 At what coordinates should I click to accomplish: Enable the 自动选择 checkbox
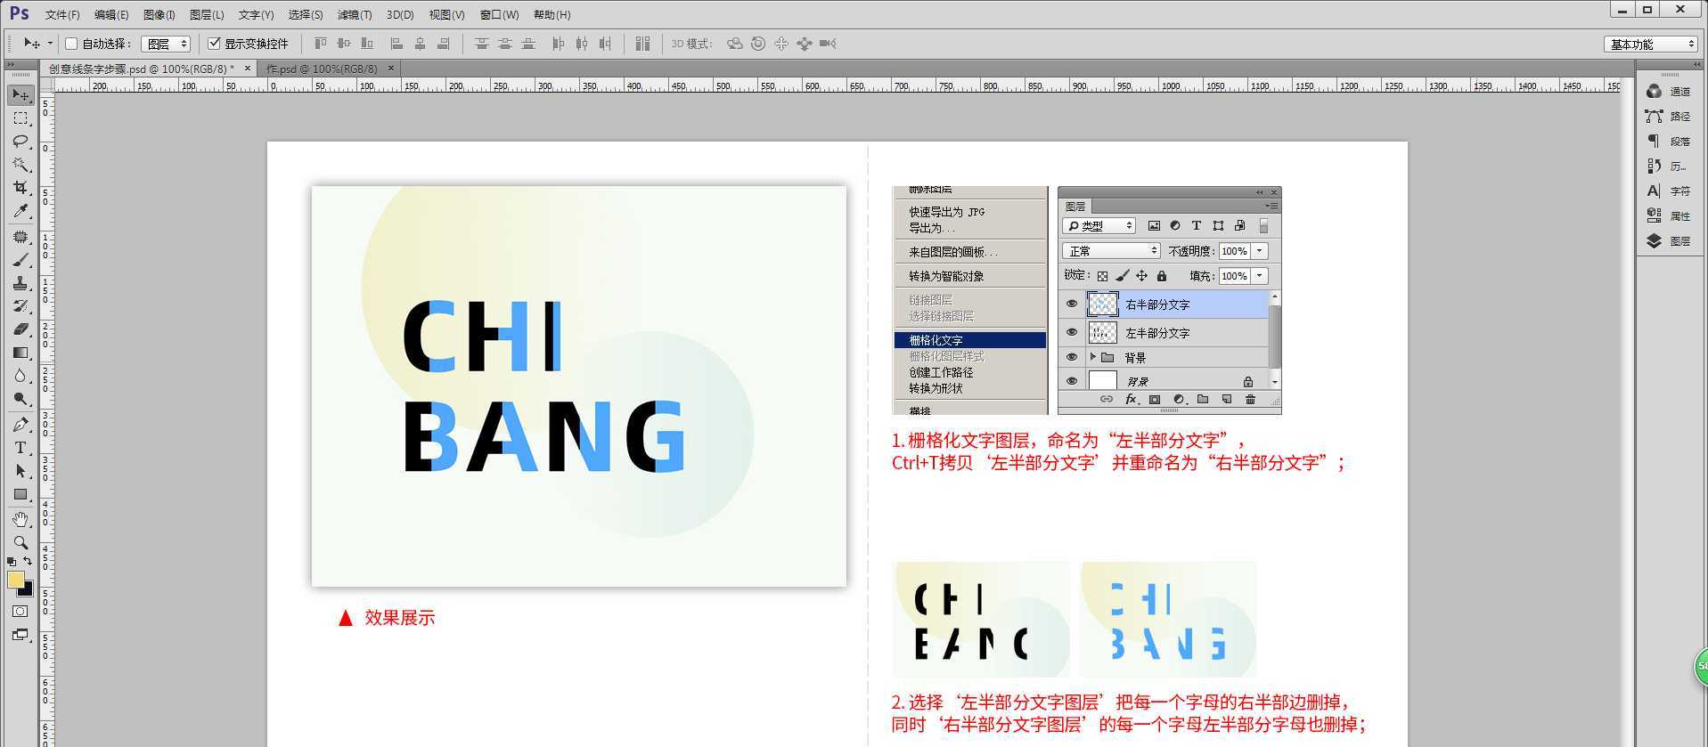point(72,44)
